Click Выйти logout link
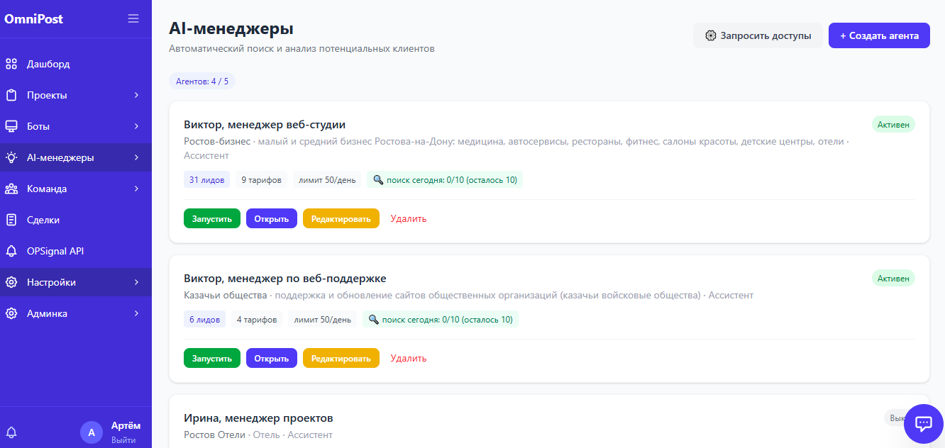Viewport: 945px width, 448px height. click(123, 440)
